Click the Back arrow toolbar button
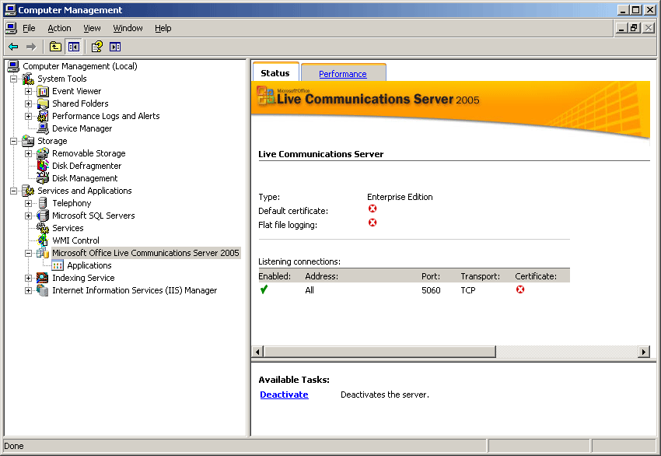The width and height of the screenshot is (661, 456). click(x=13, y=47)
